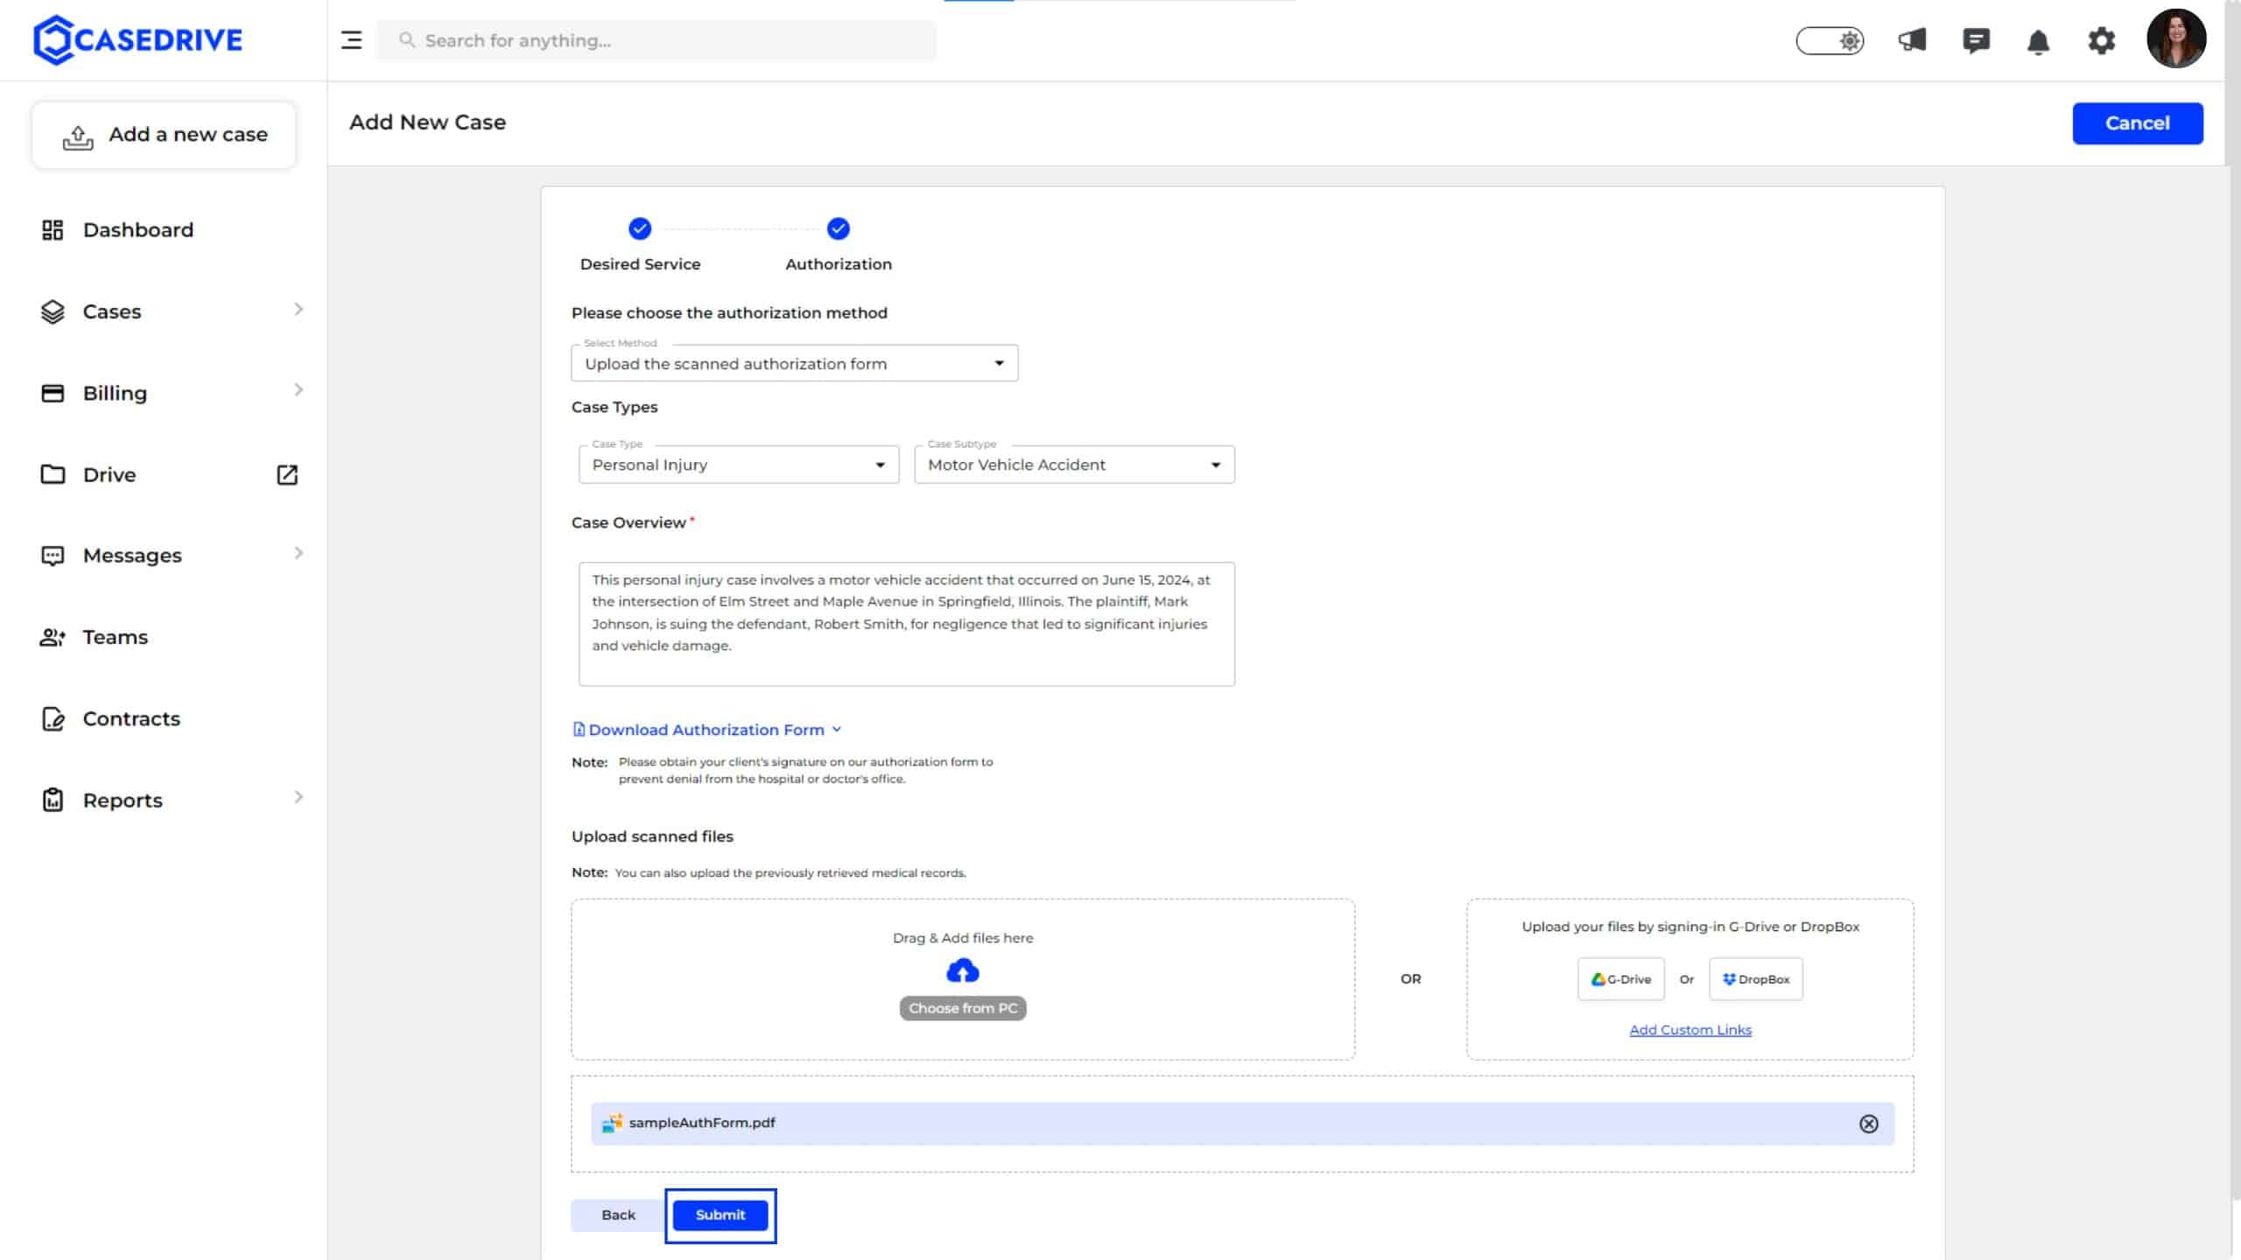Open announcements megaphone icon

tap(1912, 40)
